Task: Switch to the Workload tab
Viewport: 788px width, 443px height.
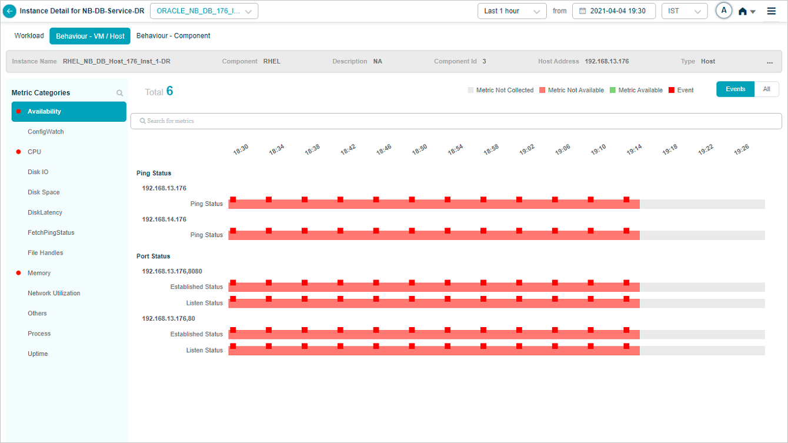Action: [x=29, y=36]
